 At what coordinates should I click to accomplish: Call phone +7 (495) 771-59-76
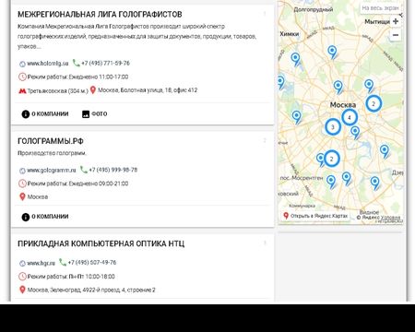click(105, 63)
